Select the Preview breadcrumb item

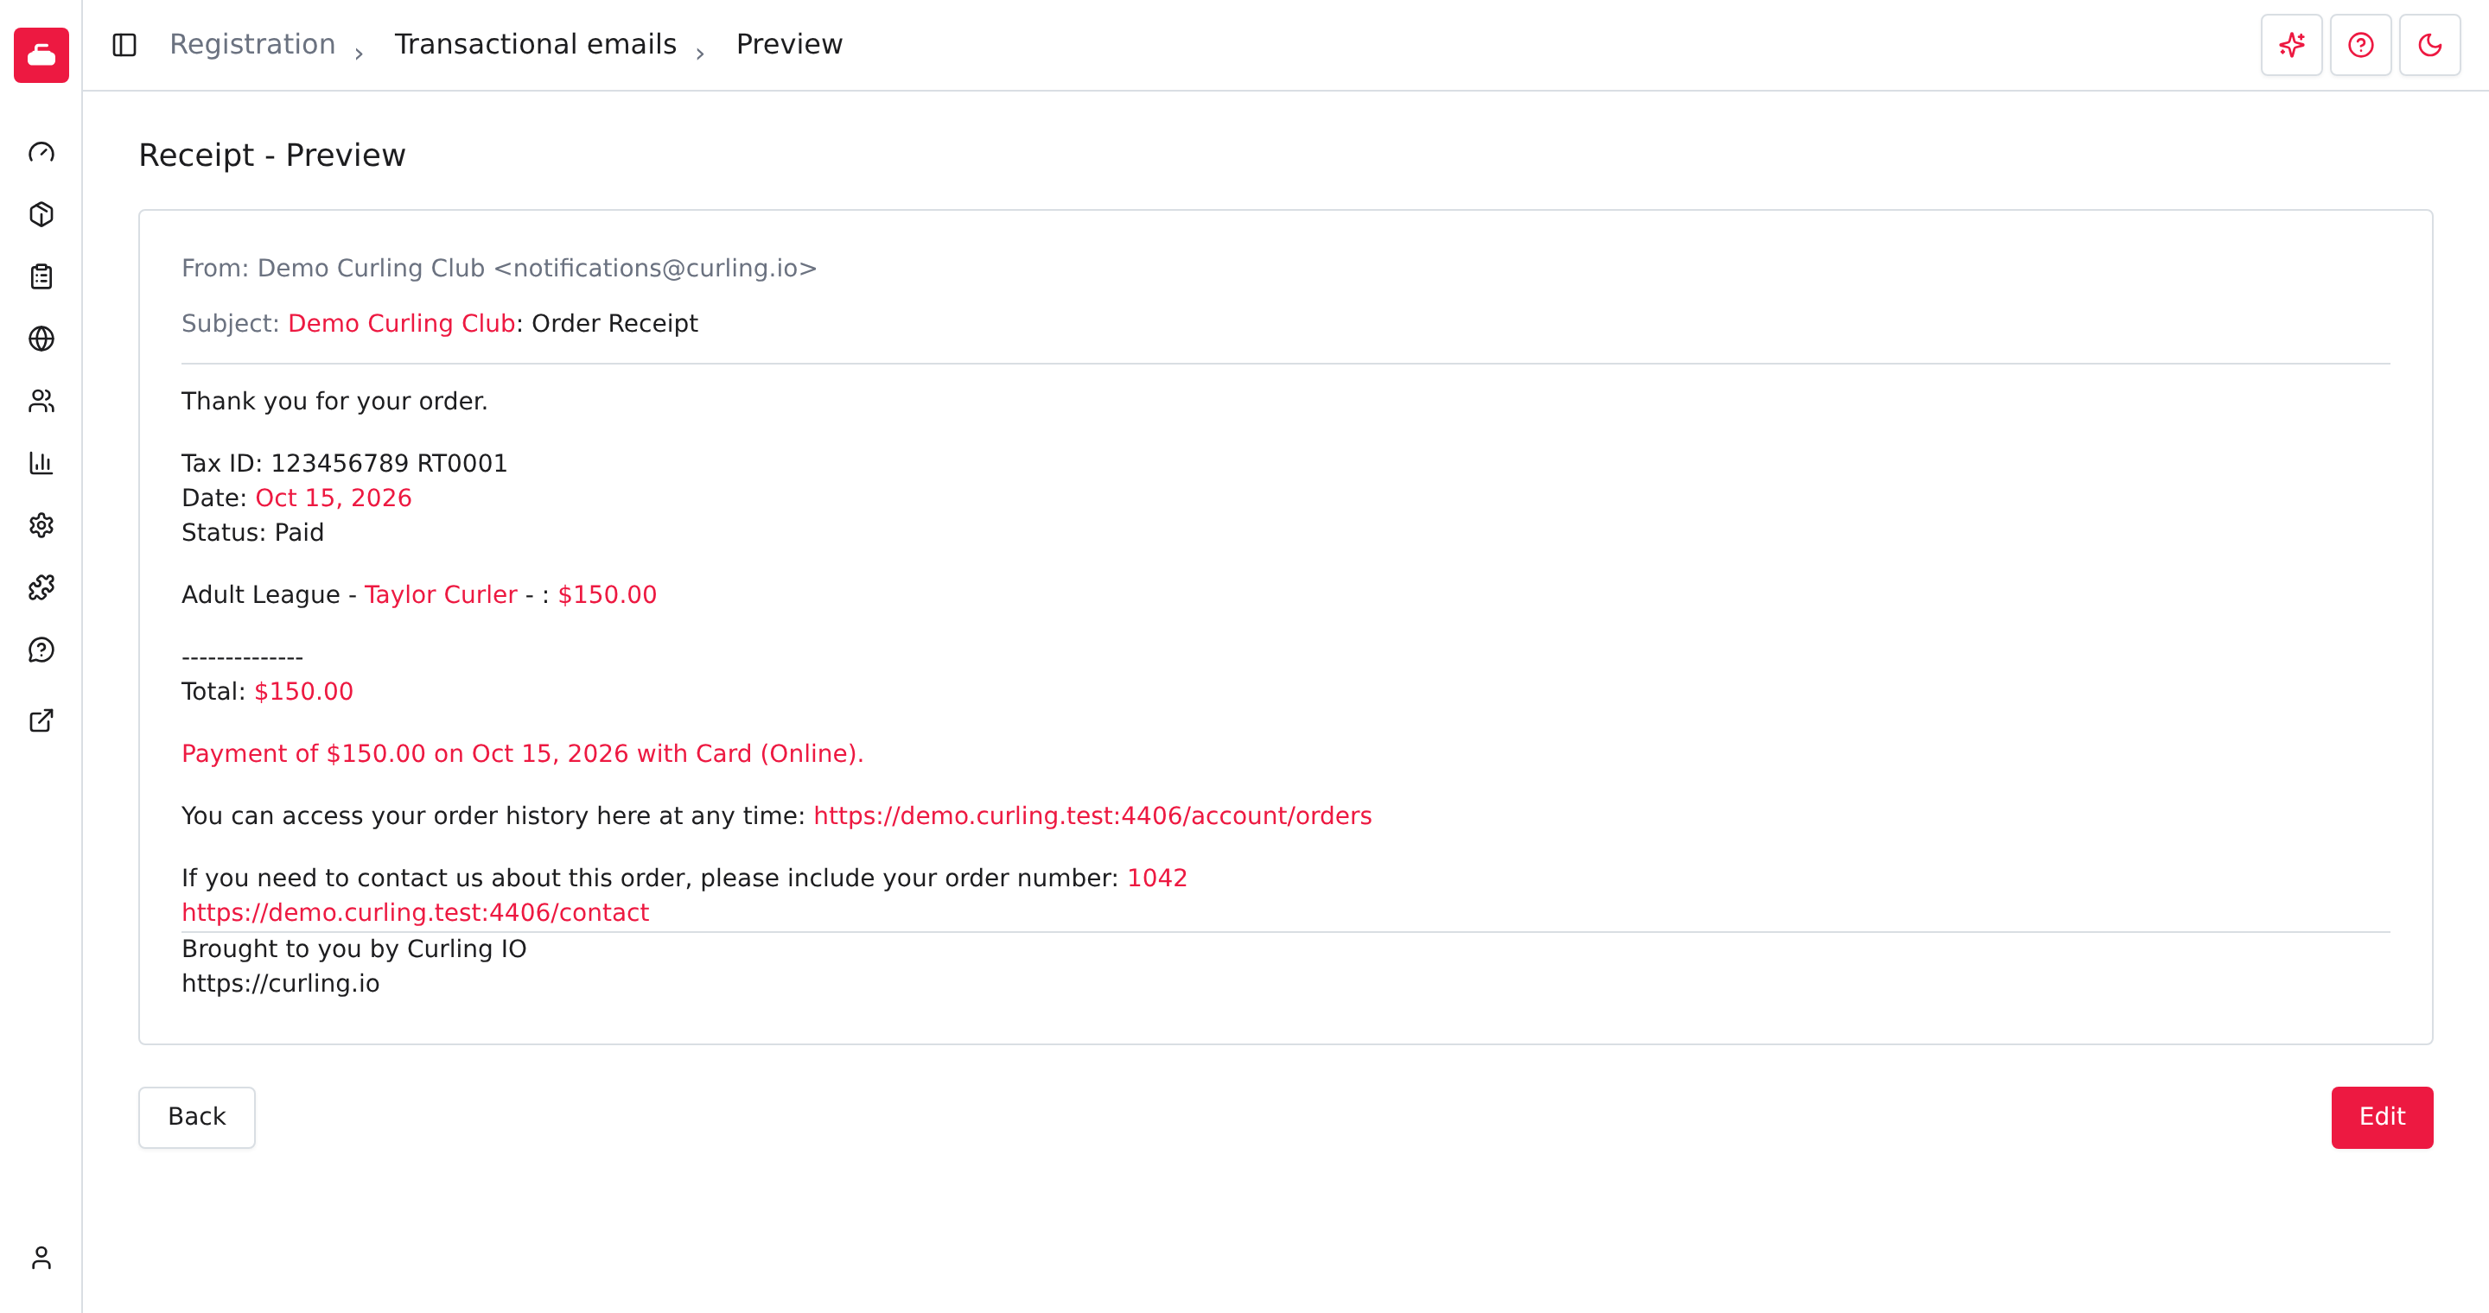coord(788,44)
